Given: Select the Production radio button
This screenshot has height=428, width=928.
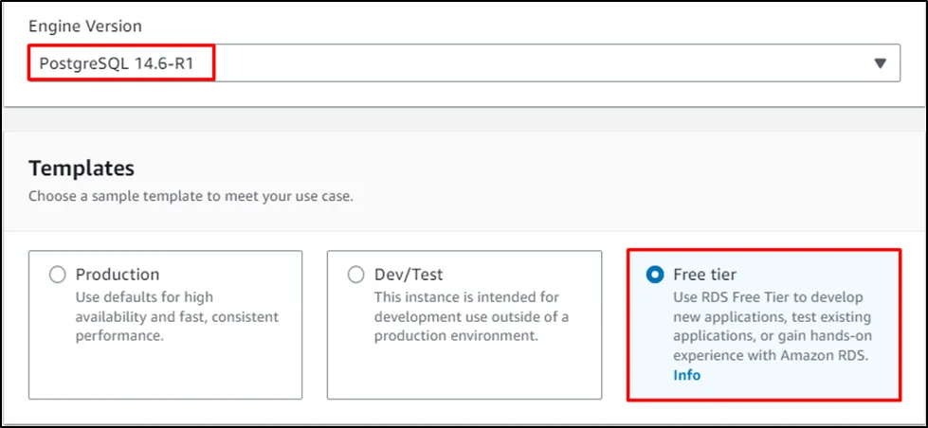Looking at the screenshot, I should (58, 275).
